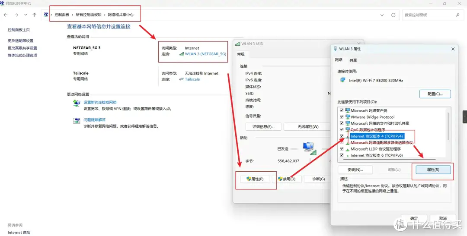Click 详细信息(E)... button in status window
467x236 pixels.
pos(263,126)
